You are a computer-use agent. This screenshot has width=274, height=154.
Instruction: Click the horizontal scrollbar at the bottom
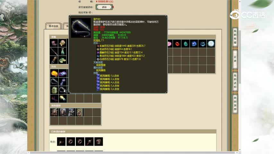coord(133,153)
